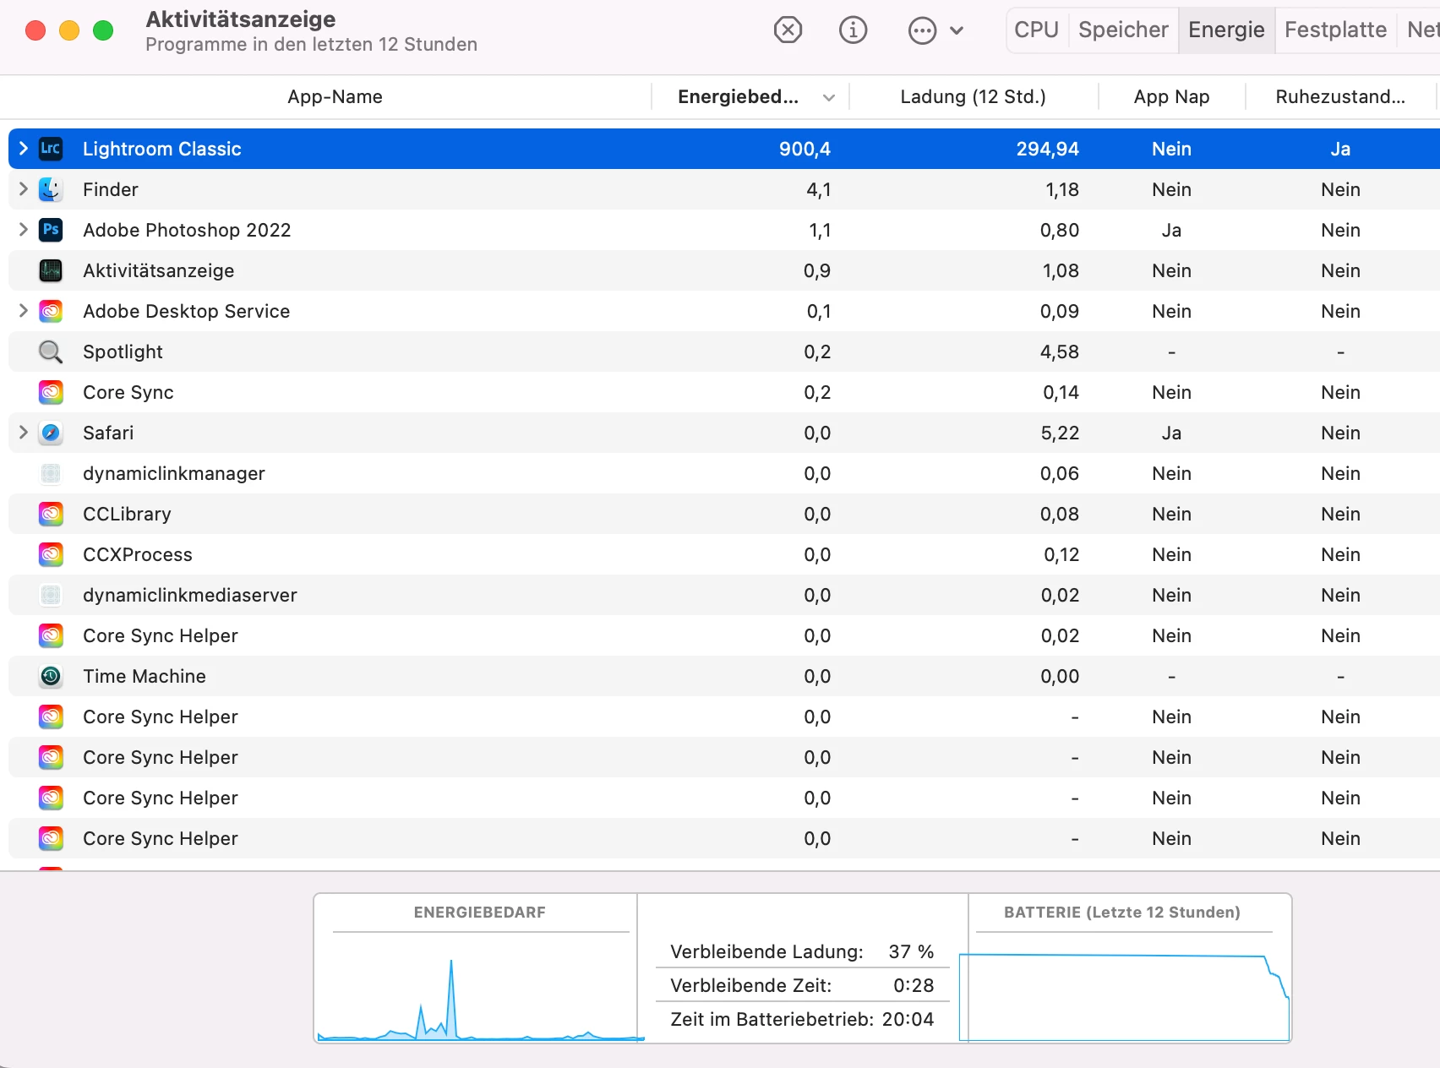The image size is (1440, 1068).
Task: Select the CCXProcess row name
Action: [138, 554]
